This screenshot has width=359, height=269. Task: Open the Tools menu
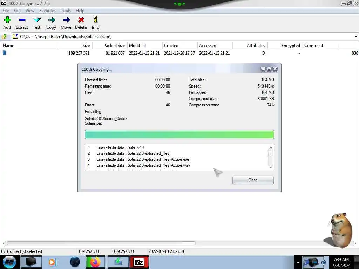(66, 11)
